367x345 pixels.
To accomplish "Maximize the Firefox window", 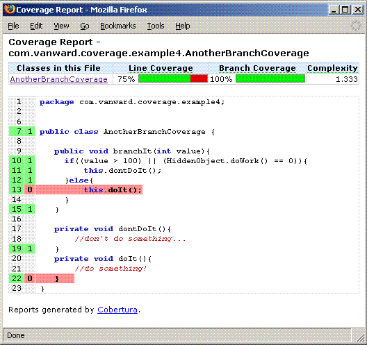I will tap(345, 10).
